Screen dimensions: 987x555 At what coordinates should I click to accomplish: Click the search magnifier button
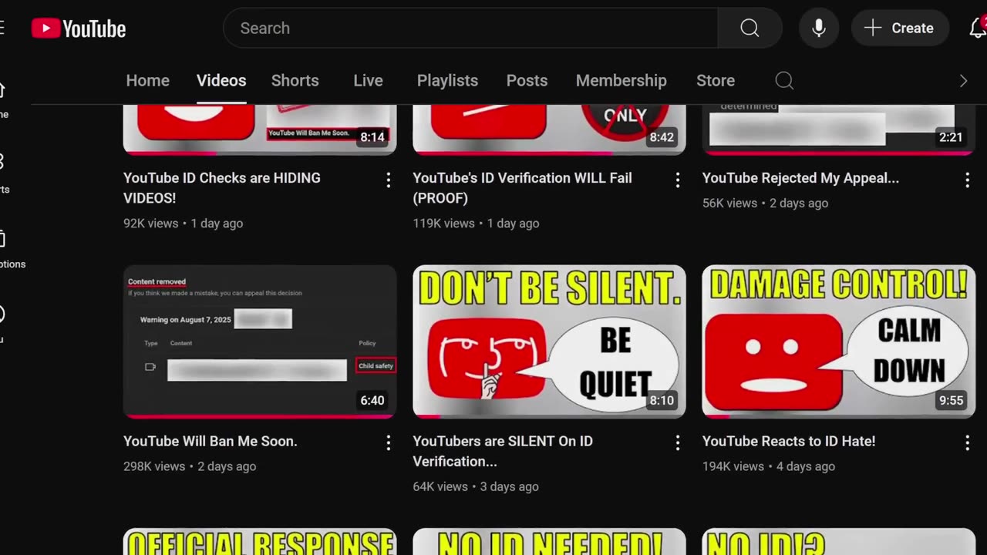click(x=750, y=28)
